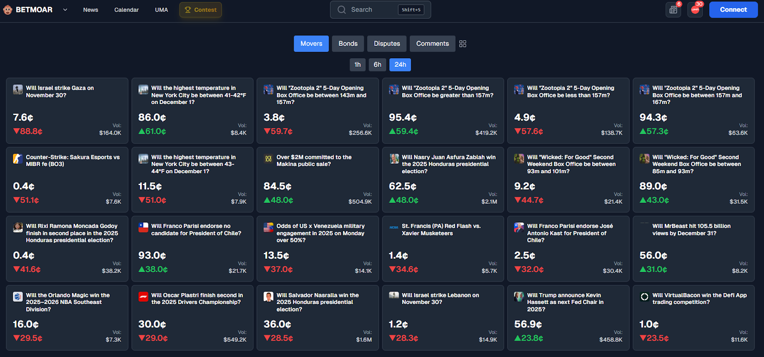The width and height of the screenshot is (764, 357).
Task: Select the 1h timeframe toggle
Action: pyautogui.click(x=358, y=64)
